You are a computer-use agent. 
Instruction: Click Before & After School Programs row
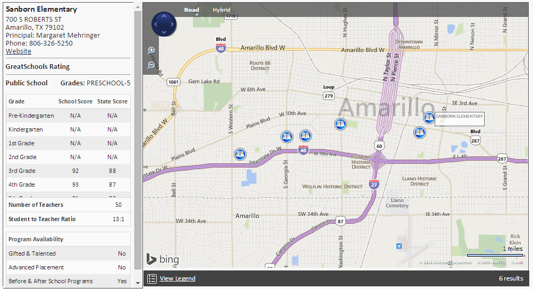(x=69, y=281)
